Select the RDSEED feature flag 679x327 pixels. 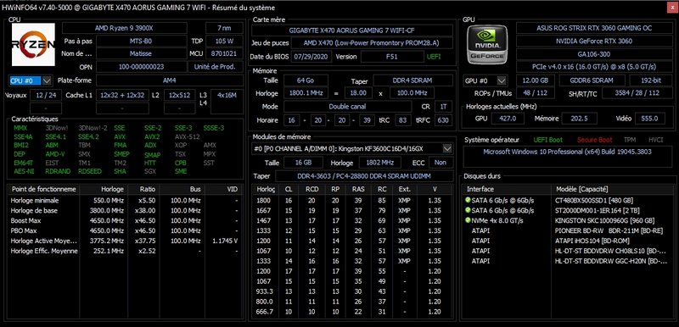pyautogui.click(x=90, y=171)
